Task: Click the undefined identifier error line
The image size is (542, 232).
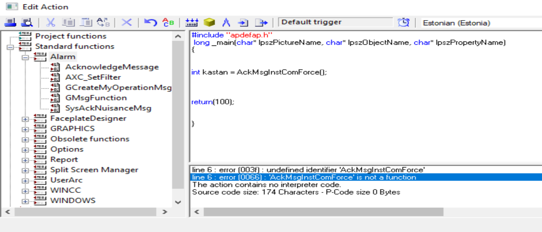Action: point(309,170)
